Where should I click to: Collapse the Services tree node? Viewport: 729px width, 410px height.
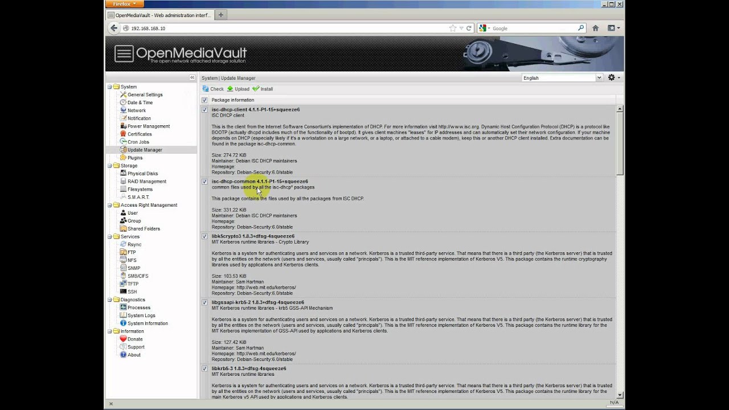109,236
